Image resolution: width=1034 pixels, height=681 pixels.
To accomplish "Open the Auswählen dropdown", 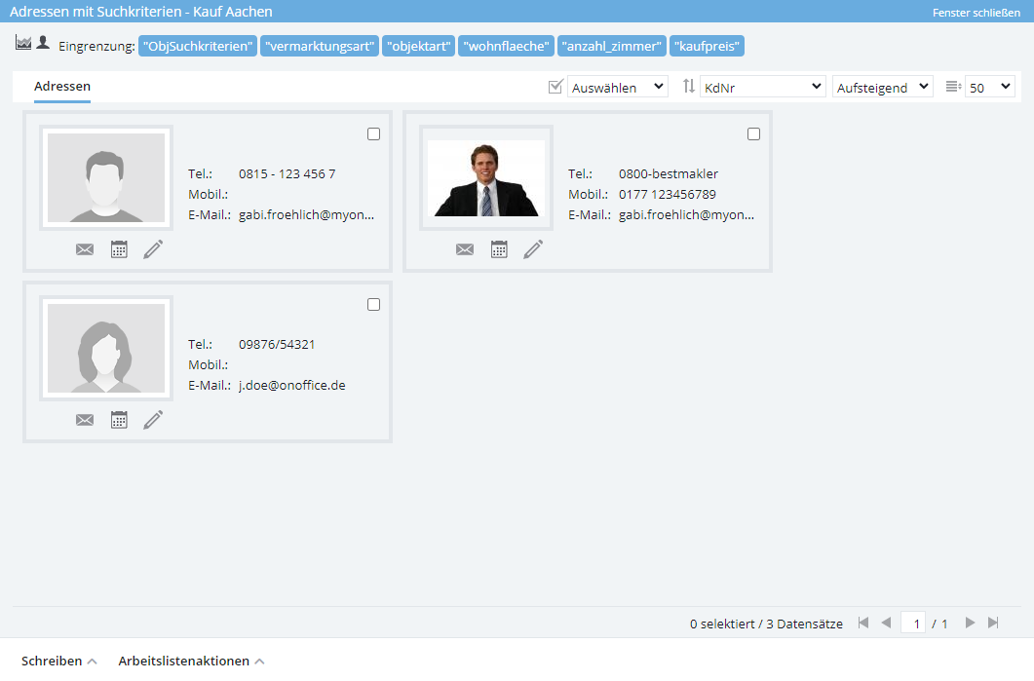I will (617, 87).
